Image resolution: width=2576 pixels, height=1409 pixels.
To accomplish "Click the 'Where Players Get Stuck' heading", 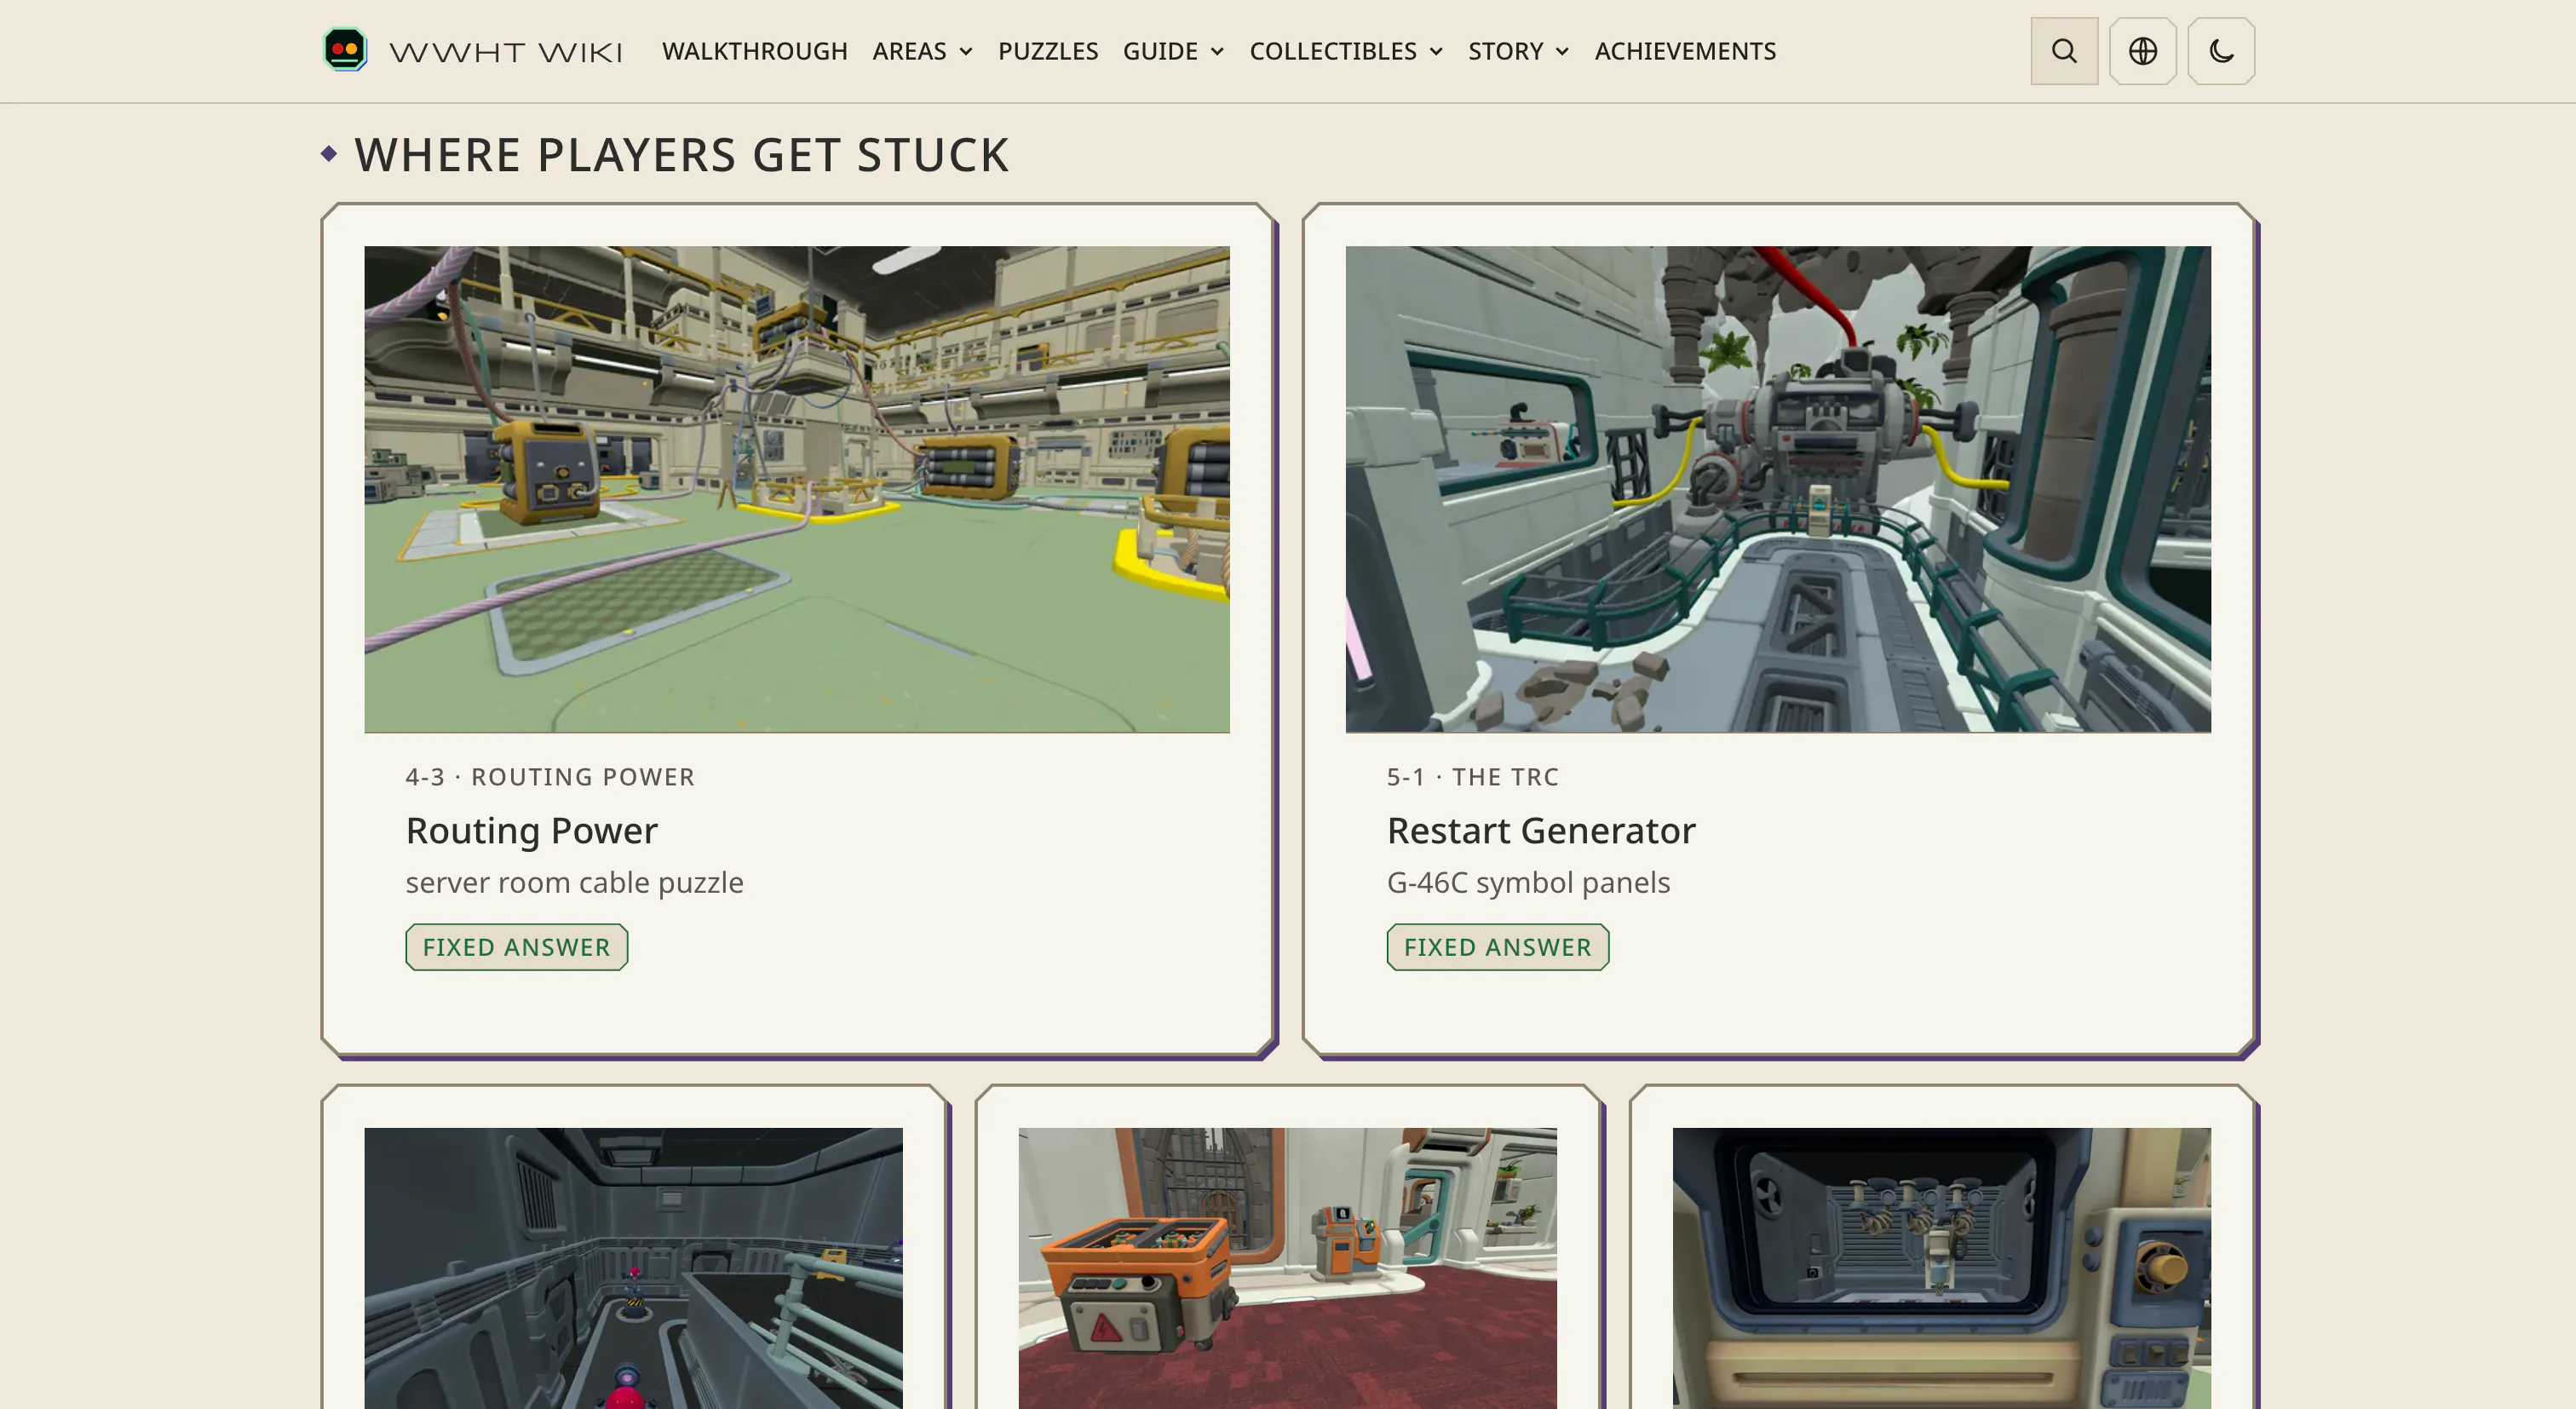I will pyautogui.click(x=681, y=155).
